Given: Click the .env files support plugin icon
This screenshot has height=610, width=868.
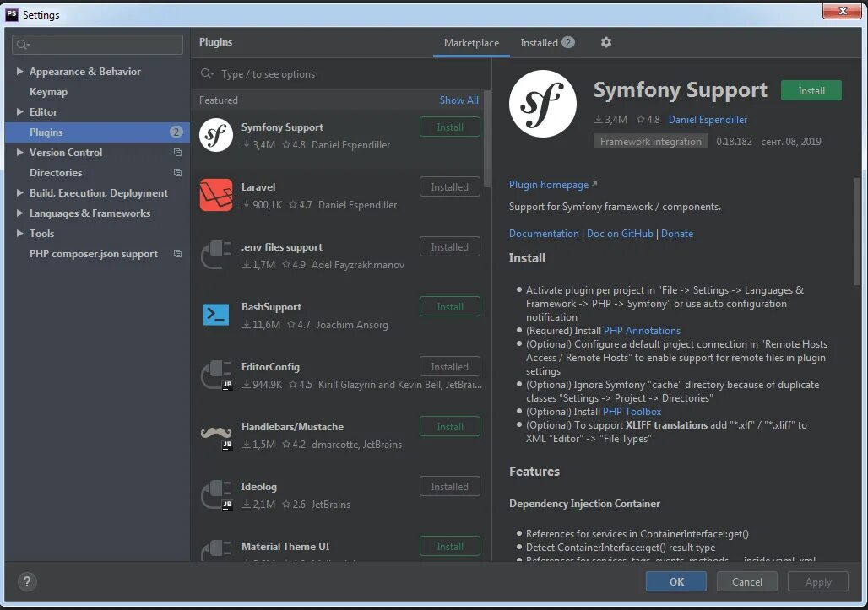Looking at the screenshot, I should point(216,255).
